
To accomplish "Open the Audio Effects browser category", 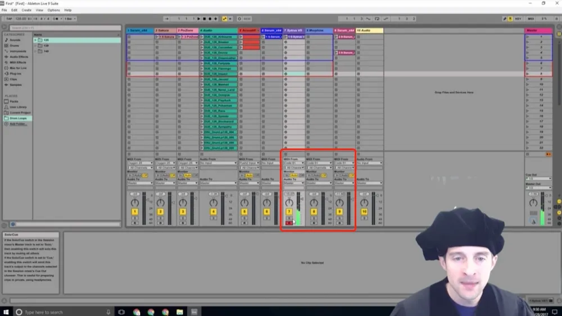I will point(19,57).
